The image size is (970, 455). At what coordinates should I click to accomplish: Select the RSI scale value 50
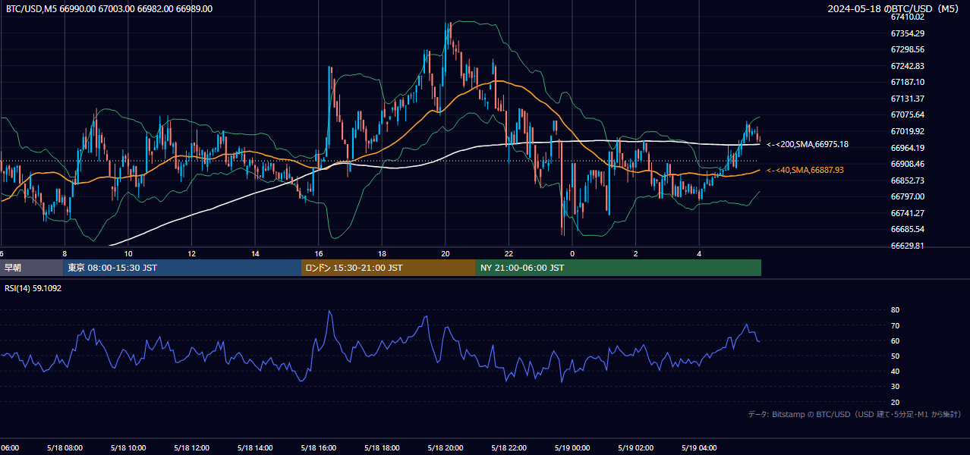(896, 356)
